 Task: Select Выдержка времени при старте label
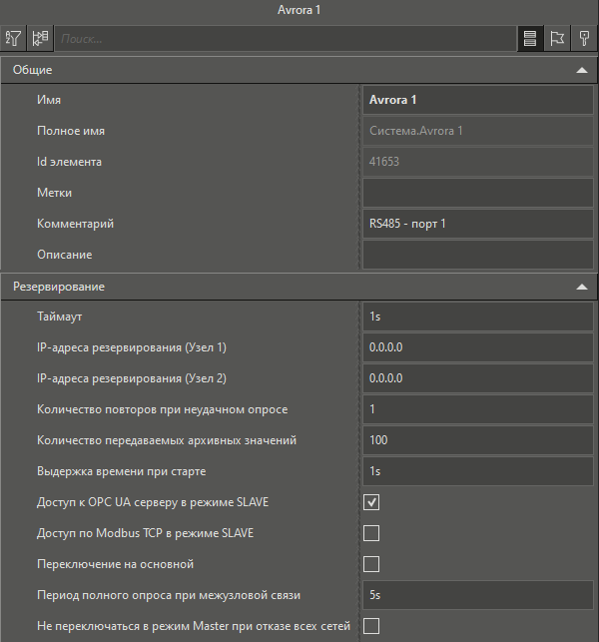click(x=122, y=471)
